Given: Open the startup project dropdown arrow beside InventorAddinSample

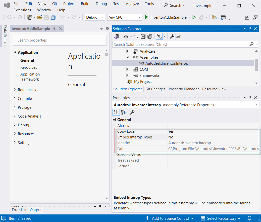Looking at the screenshot, I should coord(189,17).
